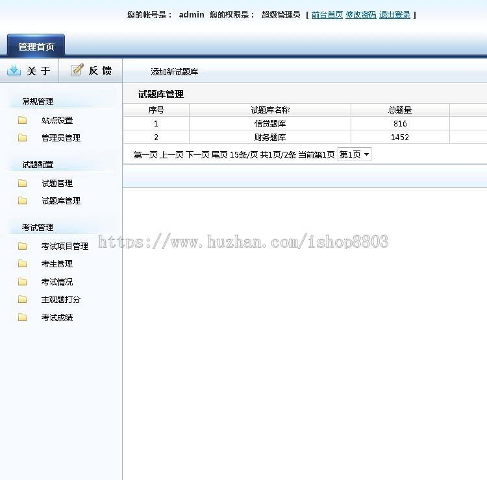Open the 反馈 toolbar item
This screenshot has height=480, width=487.
pyautogui.click(x=91, y=71)
